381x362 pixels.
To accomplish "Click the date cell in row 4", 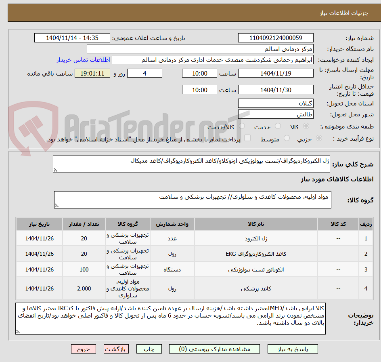I will tap(40, 288).
